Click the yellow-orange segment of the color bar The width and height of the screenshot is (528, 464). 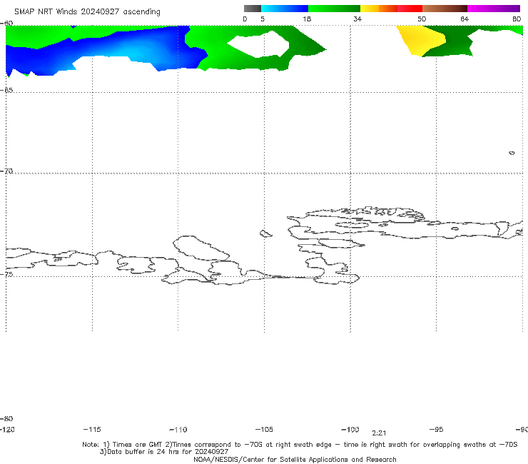[x=379, y=9]
